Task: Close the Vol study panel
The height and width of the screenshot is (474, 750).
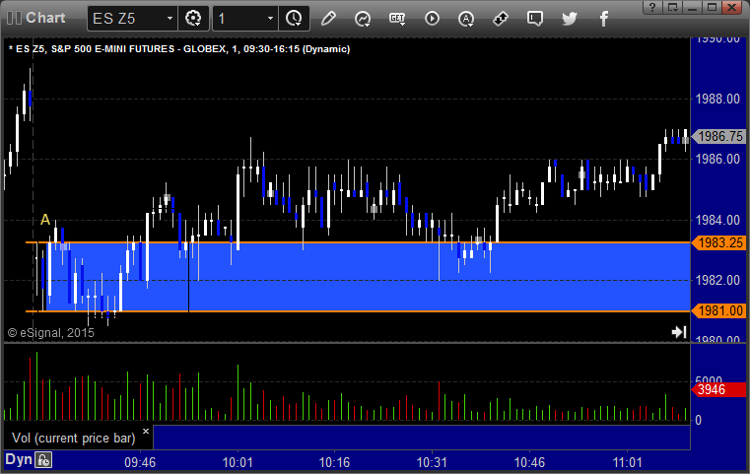Action: click(146, 431)
